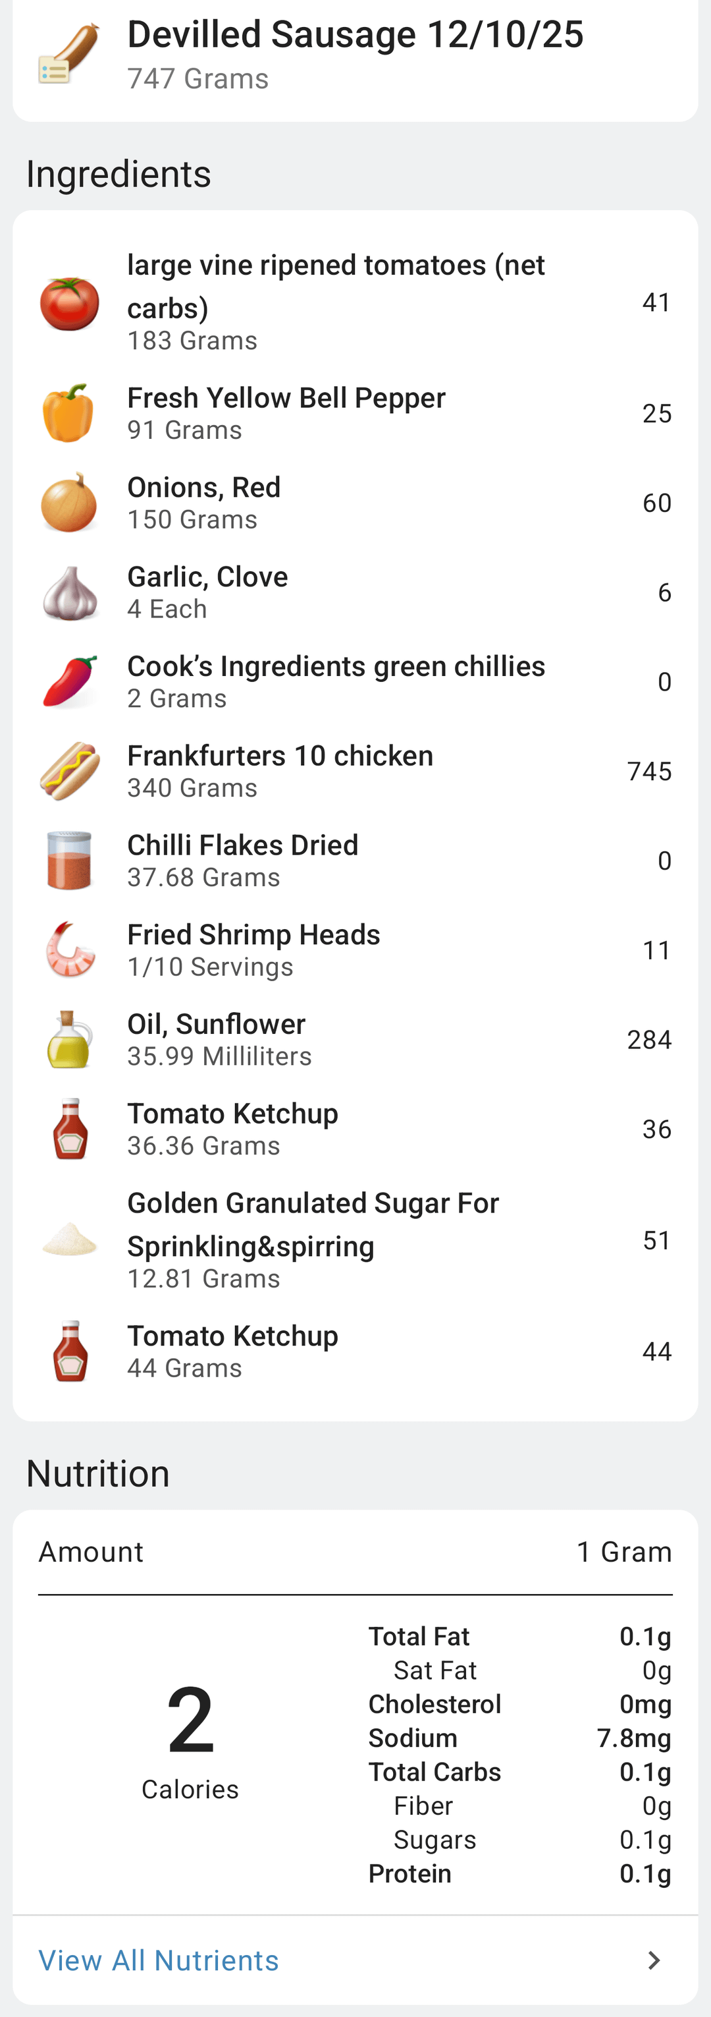Tap the red onion icon
The height and width of the screenshot is (2017, 711).
click(x=69, y=503)
